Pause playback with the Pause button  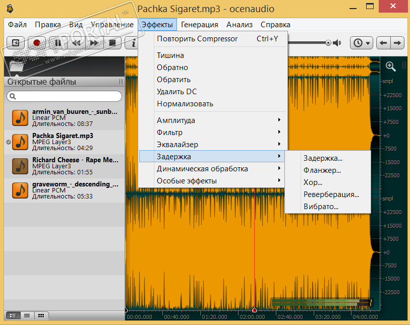[x=58, y=43]
